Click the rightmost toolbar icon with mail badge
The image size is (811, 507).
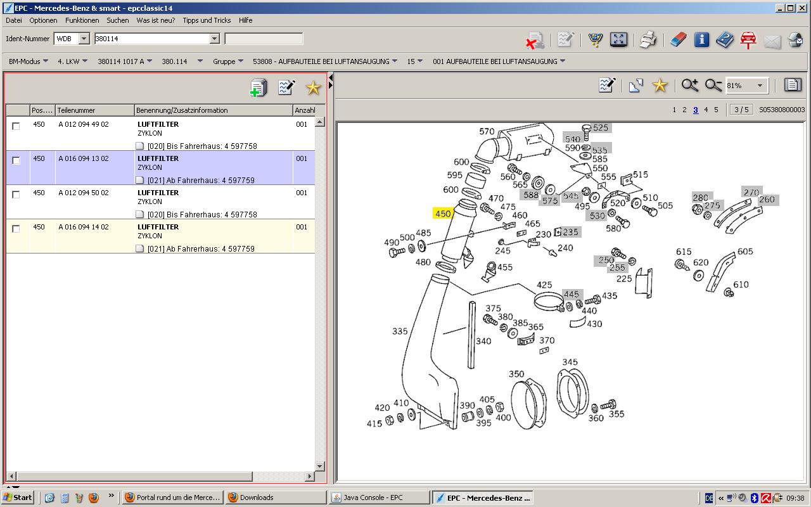point(796,41)
